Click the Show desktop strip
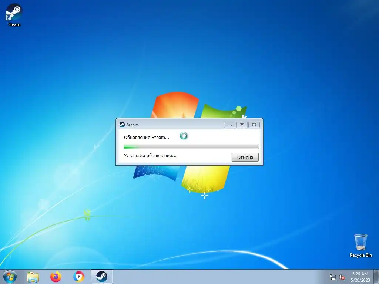 pyautogui.click(x=376, y=277)
